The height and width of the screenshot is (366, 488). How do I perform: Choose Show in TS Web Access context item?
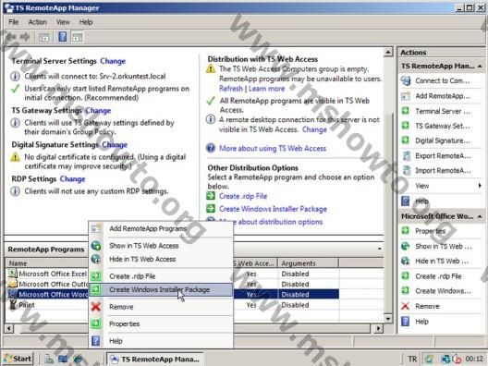click(x=161, y=246)
